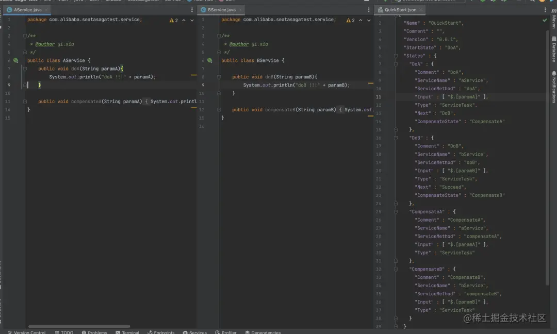Collapse the doA method in AService.java
This screenshot has width=557, height=334.
tap(25, 69)
